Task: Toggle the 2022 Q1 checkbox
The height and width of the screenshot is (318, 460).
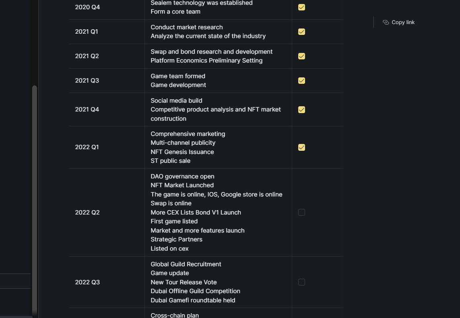Action: pos(301,147)
